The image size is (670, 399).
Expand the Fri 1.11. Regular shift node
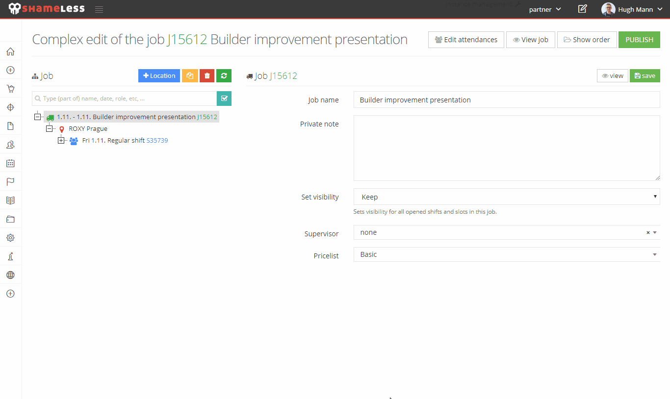[x=61, y=141]
